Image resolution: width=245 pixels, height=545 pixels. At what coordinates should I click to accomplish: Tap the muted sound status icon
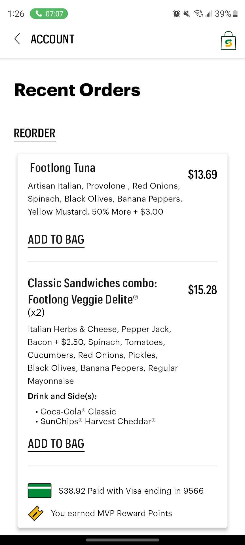(187, 14)
